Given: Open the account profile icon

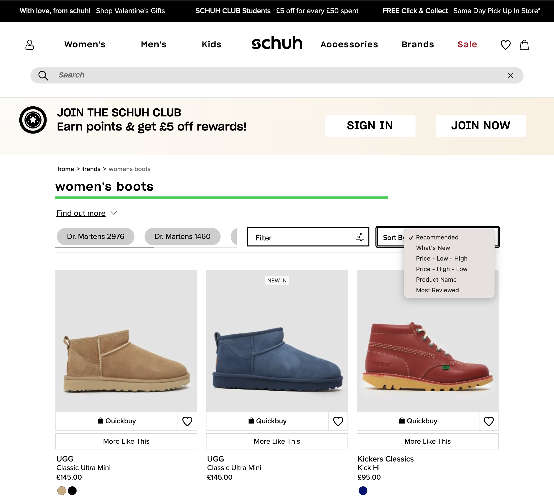Looking at the screenshot, I should (30, 45).
